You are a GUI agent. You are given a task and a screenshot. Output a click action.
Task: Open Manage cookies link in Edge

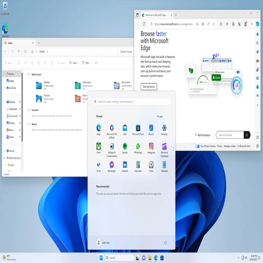230,146
